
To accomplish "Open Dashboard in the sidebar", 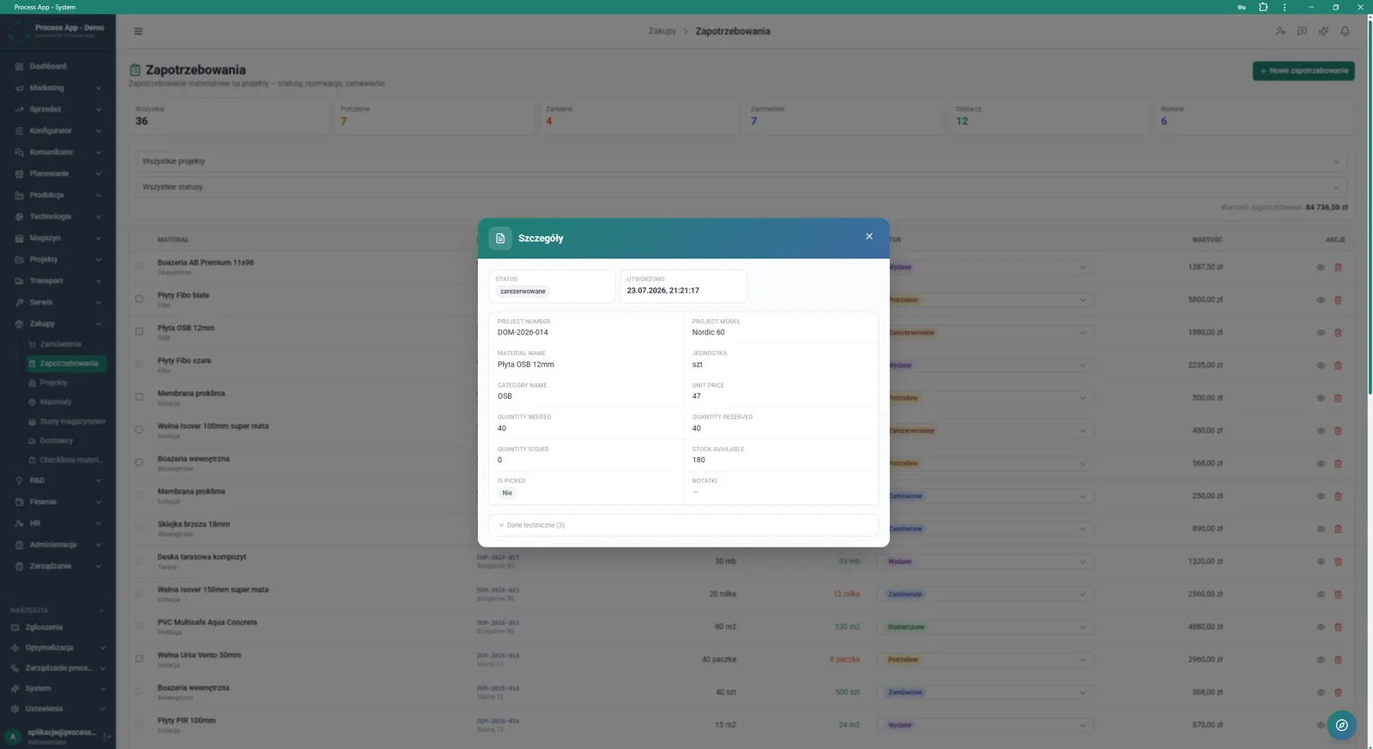I will coord(57,66).
